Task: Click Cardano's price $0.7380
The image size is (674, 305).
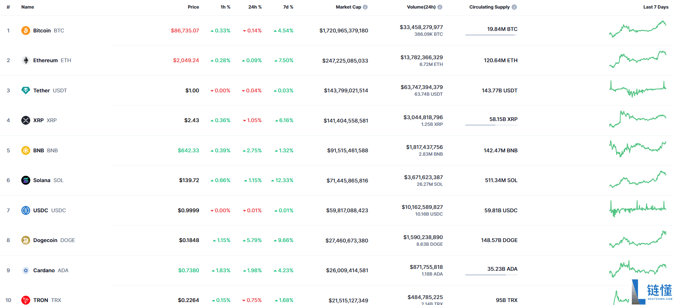Action: pos(189,270)
